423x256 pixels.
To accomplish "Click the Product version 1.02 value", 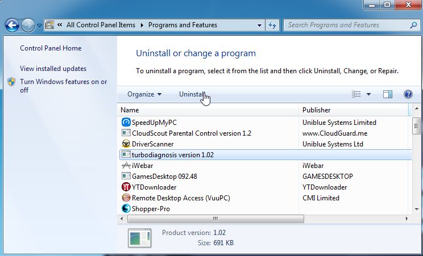I will click(x=219, y=233).
